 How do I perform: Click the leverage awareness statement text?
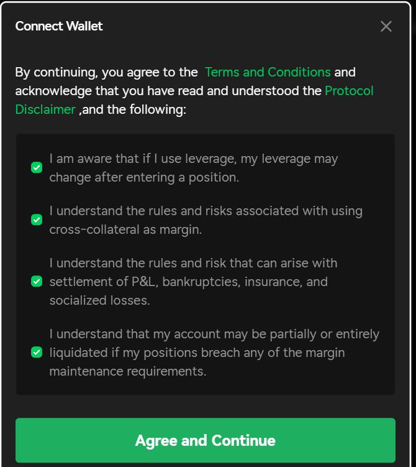(x=193, y=159)
